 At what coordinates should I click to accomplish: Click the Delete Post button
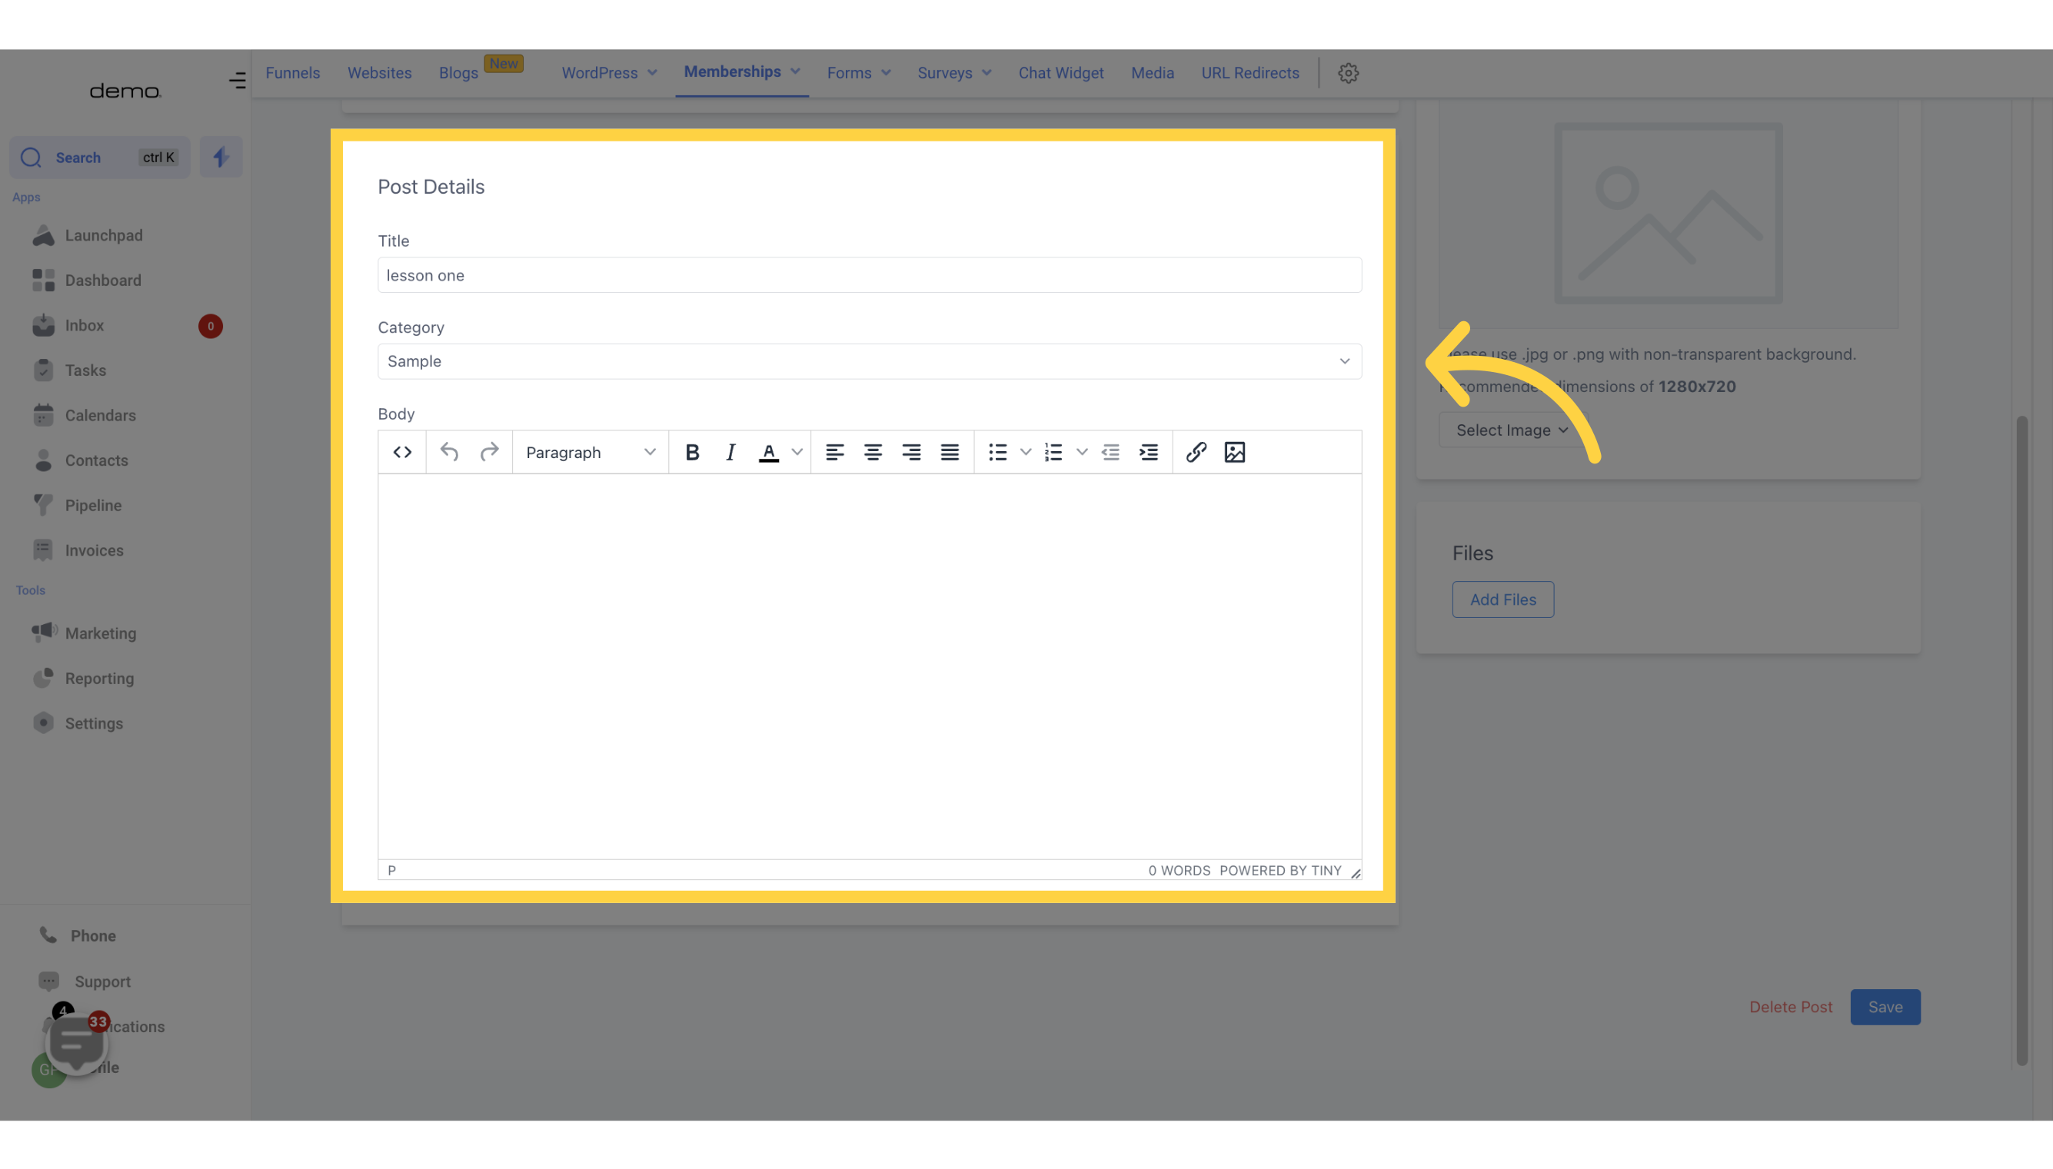pyautogui.click(x=1791, y=1007)
